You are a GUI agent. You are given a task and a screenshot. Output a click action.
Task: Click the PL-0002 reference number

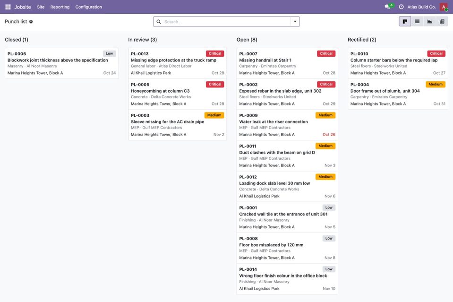tap(248, 85)
